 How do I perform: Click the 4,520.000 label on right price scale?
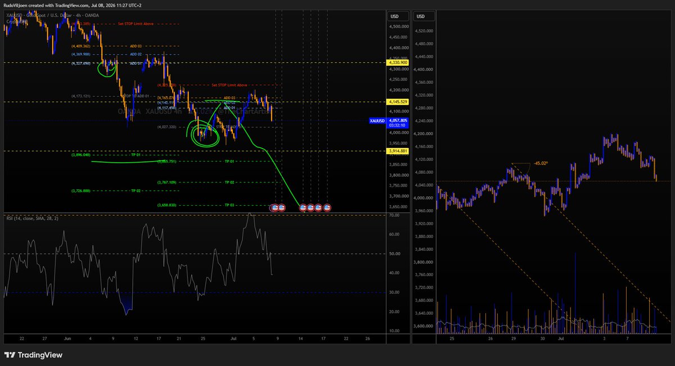pyautogui.click(x=424, y=31)
